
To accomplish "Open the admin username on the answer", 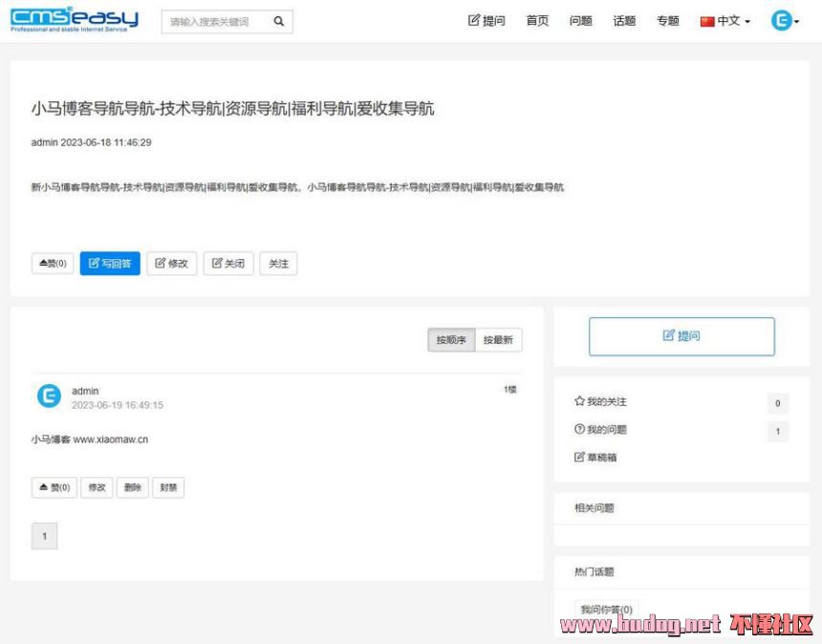I will pos(85,391).
